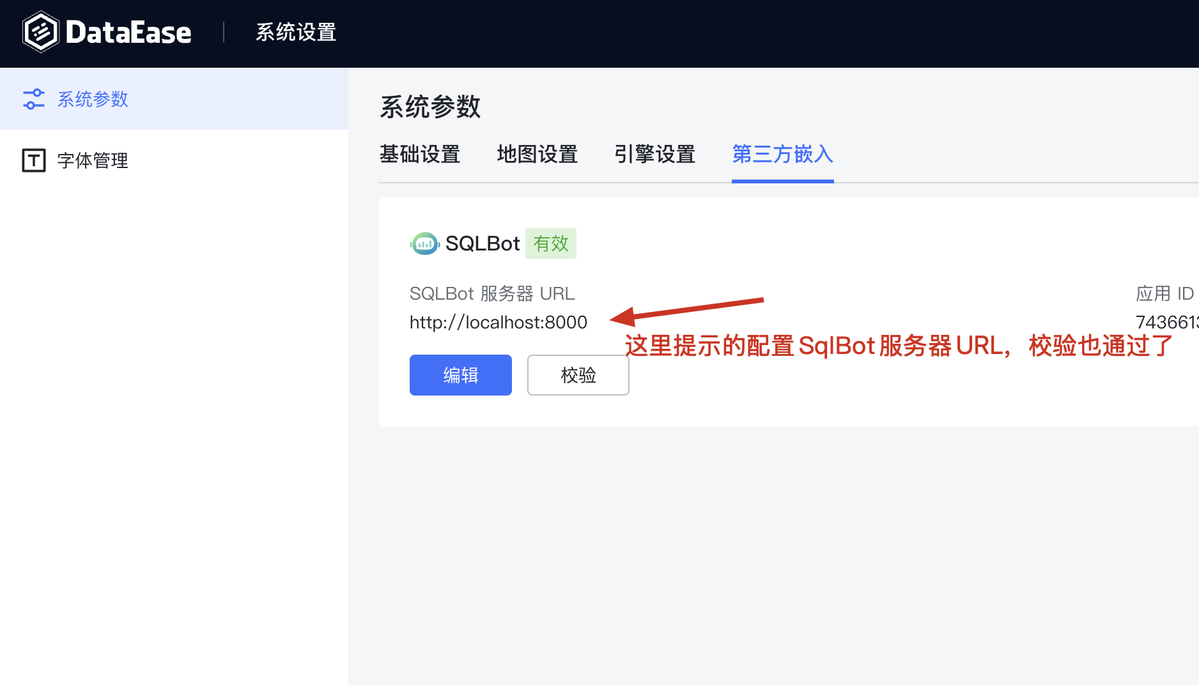1199x685 pixels.
Task: Switch to the 地图设置 tab
Action: (x=538, y=154)
